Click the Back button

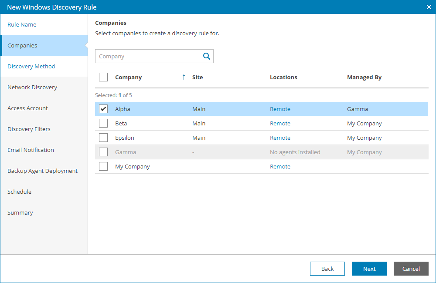tap(327, 269)
